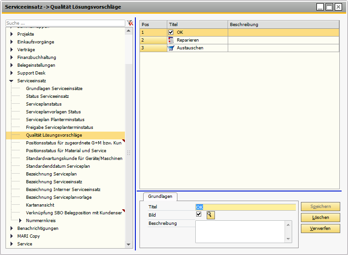This screenshot has width=348, height=255.
Task: Maximize the Serviceeinsatz window
Action: 329,7
